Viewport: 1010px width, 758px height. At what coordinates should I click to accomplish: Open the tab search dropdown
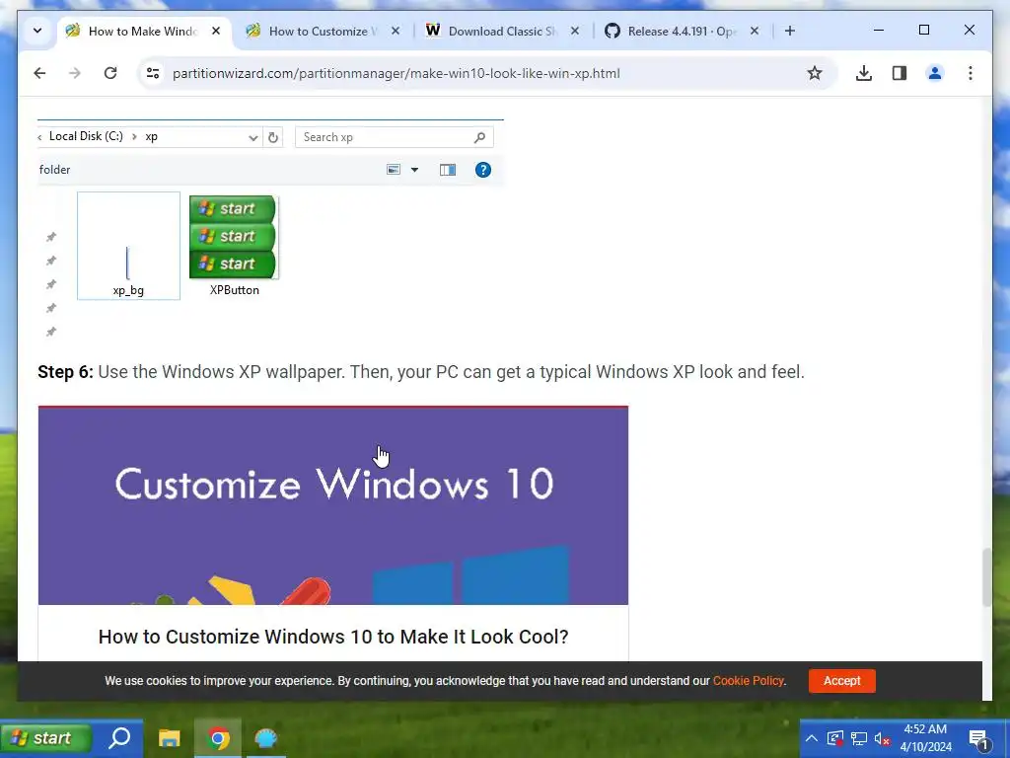pos(37,31)
